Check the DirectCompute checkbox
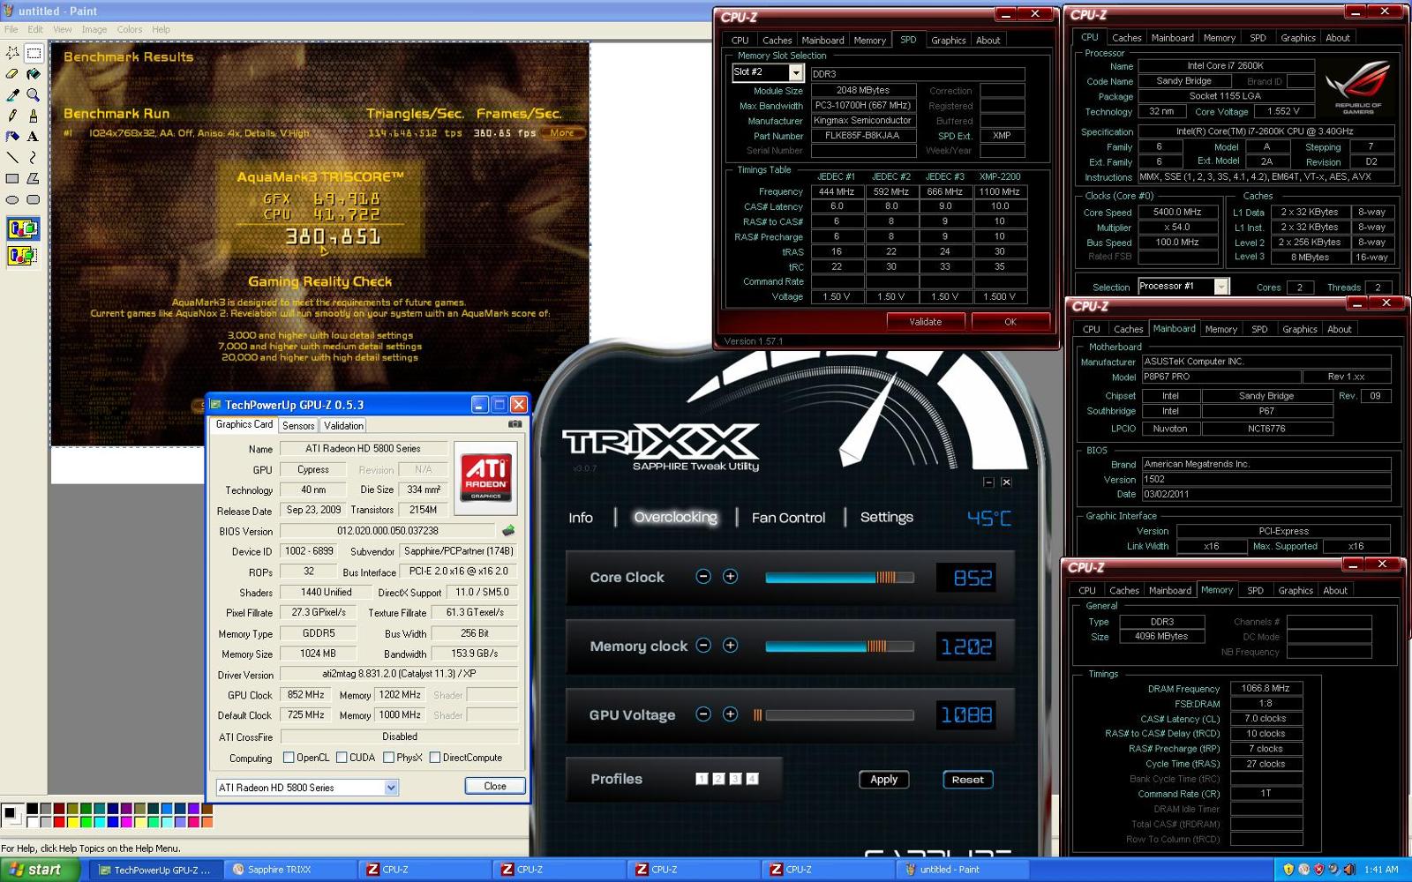This screenshot has width=1412, height=882. pyautogui.click(x=434, y=758)
